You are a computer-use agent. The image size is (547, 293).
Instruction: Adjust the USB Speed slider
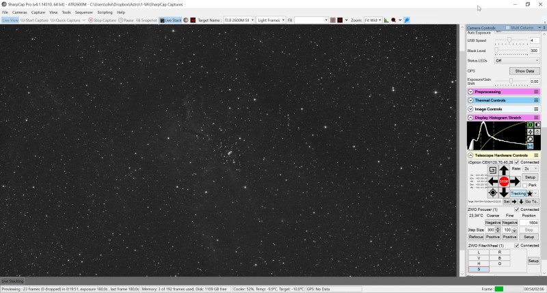click(511, 40)
